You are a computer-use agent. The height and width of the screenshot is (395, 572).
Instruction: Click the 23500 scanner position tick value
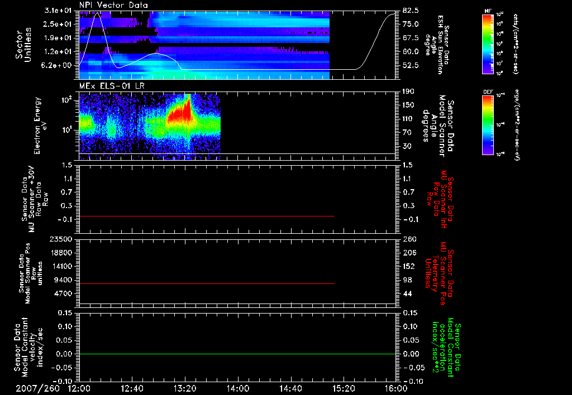(x=61, y=239)
